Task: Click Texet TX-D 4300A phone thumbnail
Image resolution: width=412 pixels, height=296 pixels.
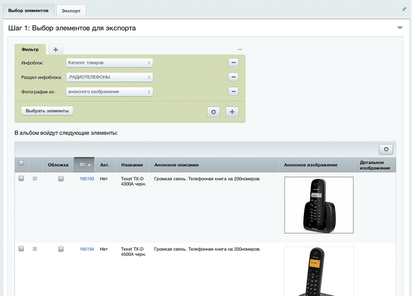Action: pos(319,205)
